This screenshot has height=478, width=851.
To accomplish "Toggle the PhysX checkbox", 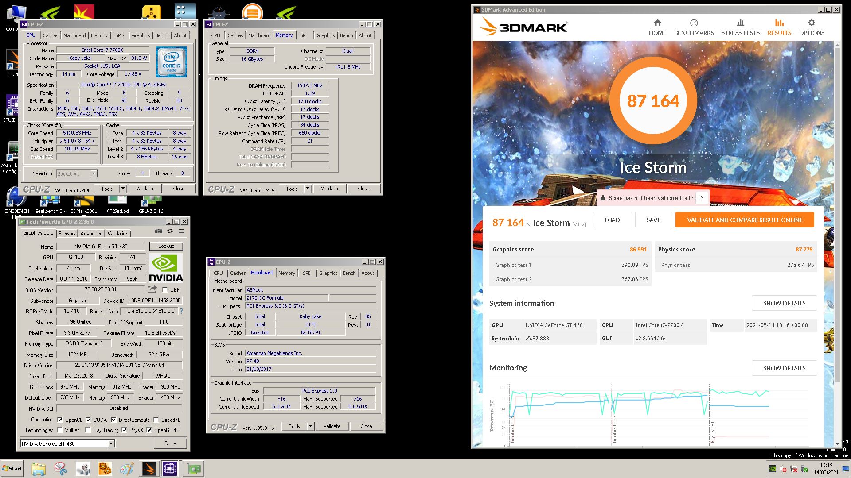I will pyautogui.click(x=124, y=430).
